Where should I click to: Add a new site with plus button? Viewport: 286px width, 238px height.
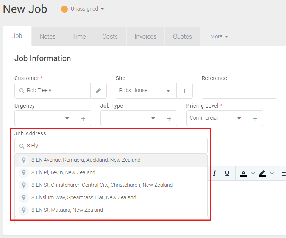click(184, 91)
